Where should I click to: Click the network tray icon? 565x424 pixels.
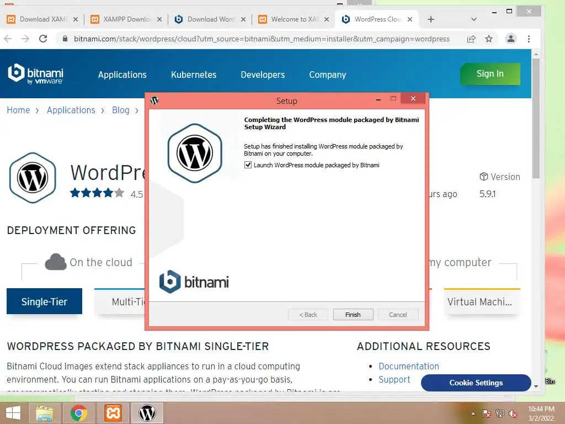pyautogui.click(x=500, y=414)
